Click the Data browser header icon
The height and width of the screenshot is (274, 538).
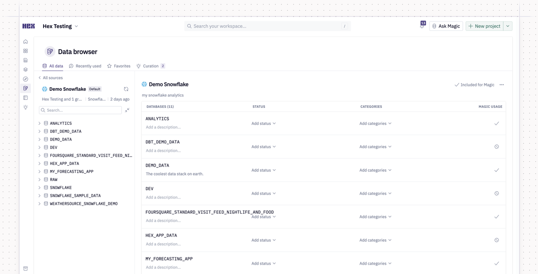(50, 51)
